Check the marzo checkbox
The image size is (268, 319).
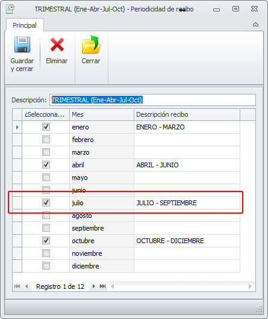[x=46, y=152]
